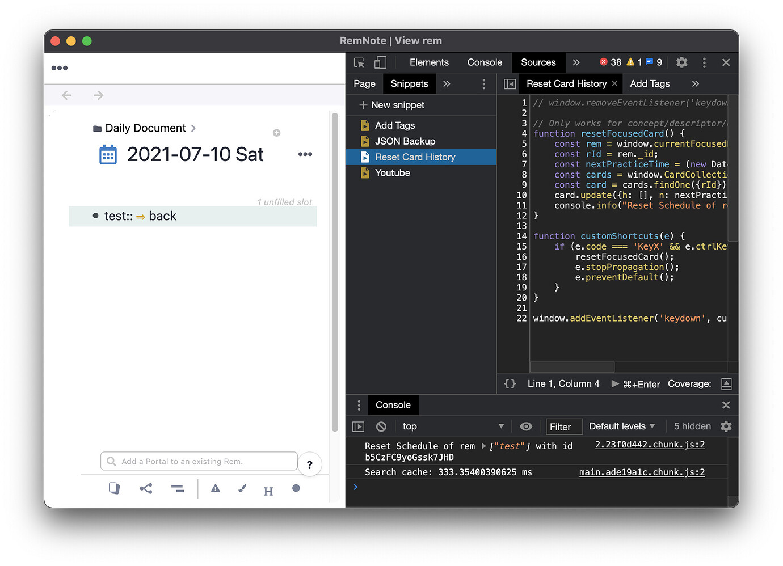The image size is (783, 566).
Task: Switch to the Elements tab
Action: pyautogui.click(x=429, y=62)
